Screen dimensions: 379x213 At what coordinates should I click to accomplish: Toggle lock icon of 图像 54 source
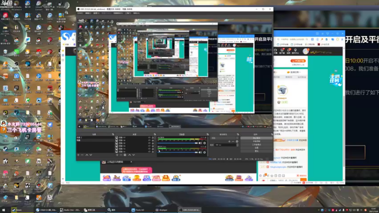click(153, 146)
